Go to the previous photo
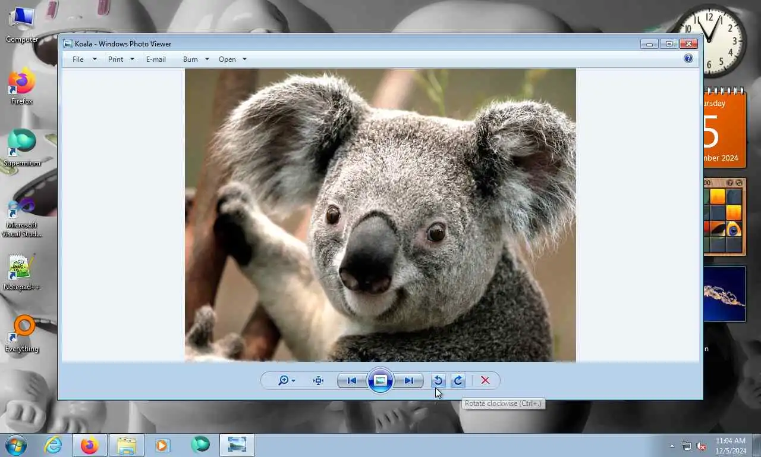Viewport: 761px width, 457px height. click(x=351, y=381)
